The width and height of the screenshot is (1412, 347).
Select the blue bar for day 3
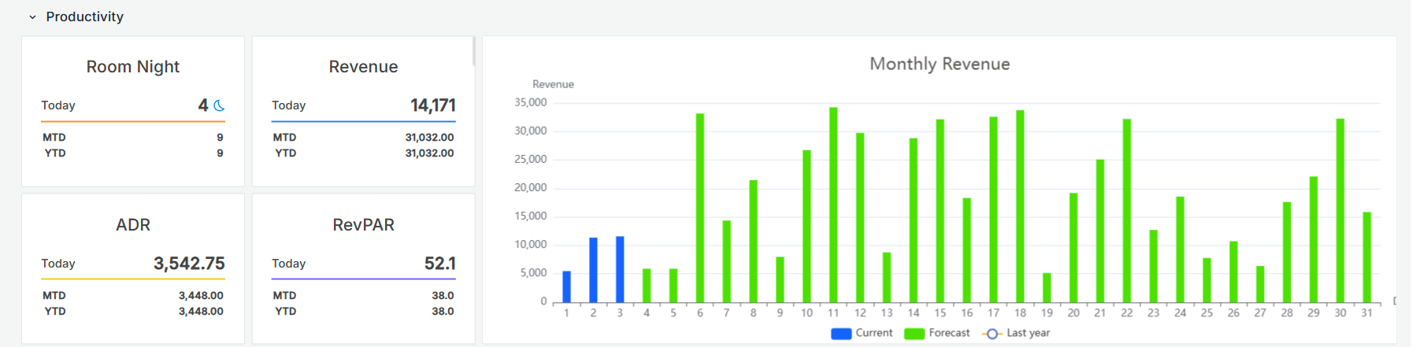pyautogui.click(x=620, y=269)
